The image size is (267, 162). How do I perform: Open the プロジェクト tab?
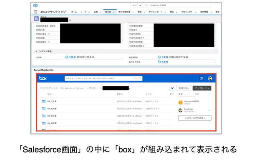coord(187,12)
